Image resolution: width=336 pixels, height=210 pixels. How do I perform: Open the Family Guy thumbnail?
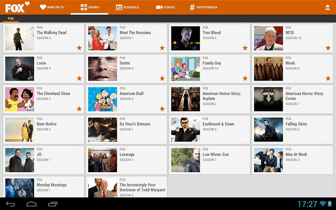point(186,69)
